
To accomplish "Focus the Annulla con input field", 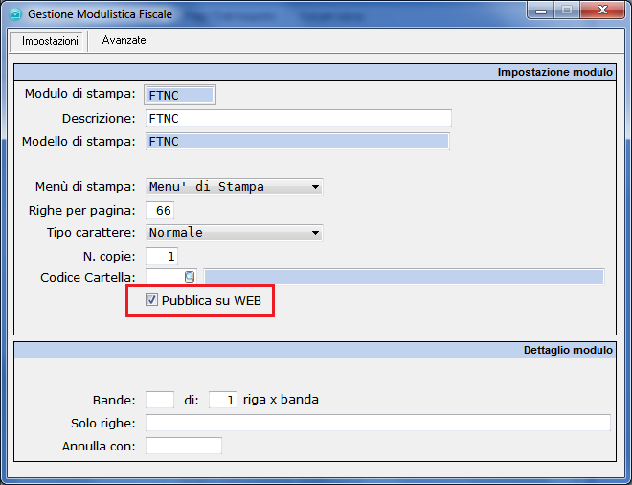I will coord(183,446).
